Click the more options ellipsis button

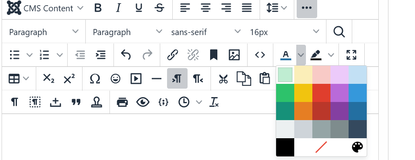point(307,8)
